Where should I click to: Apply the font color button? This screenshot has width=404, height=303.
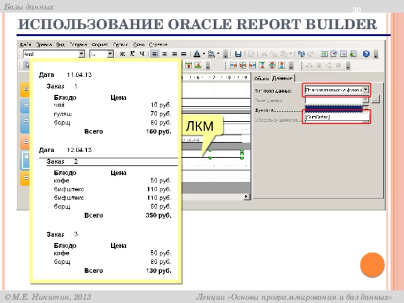[197, 54]
